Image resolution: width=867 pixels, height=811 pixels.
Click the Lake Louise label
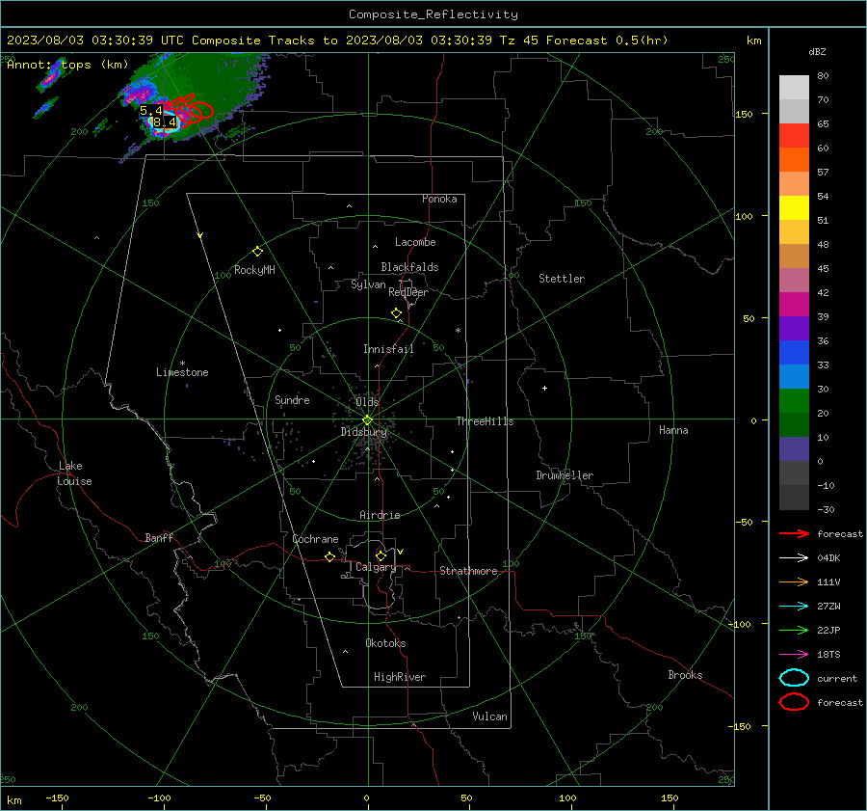click(x=74, y=473)
